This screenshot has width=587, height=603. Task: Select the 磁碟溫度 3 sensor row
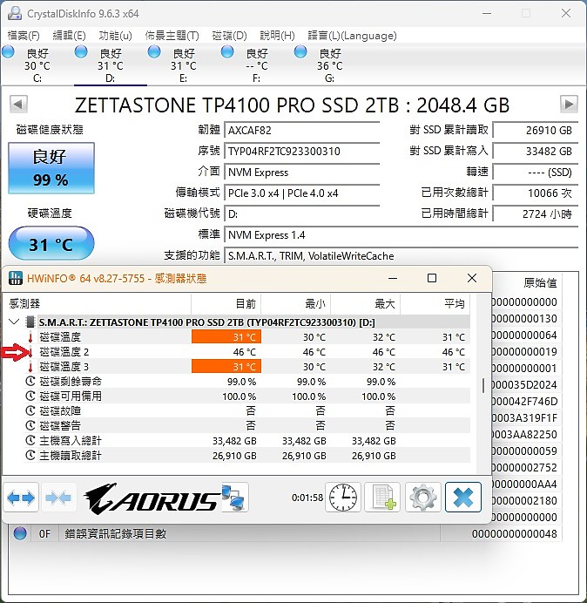246,367
